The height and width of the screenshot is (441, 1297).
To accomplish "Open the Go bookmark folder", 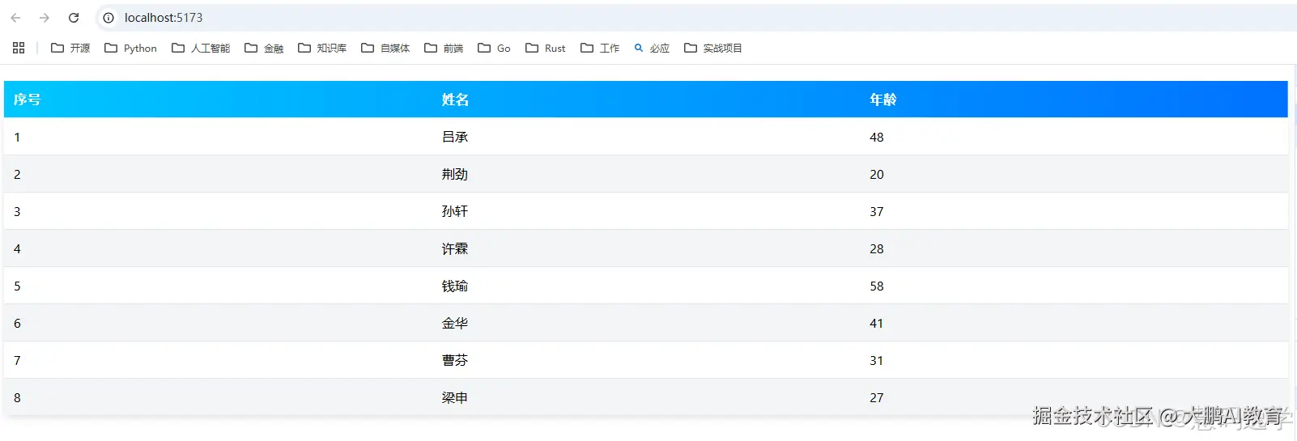I will pos(494,48).
